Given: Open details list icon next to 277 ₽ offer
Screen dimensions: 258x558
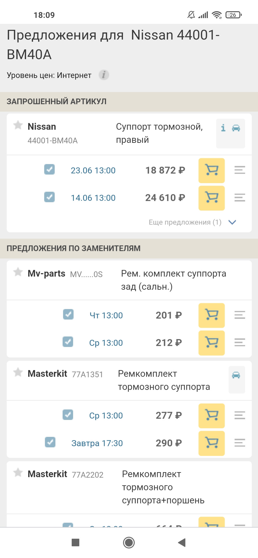Looking at the screenshot, I should tap(239, 416).
